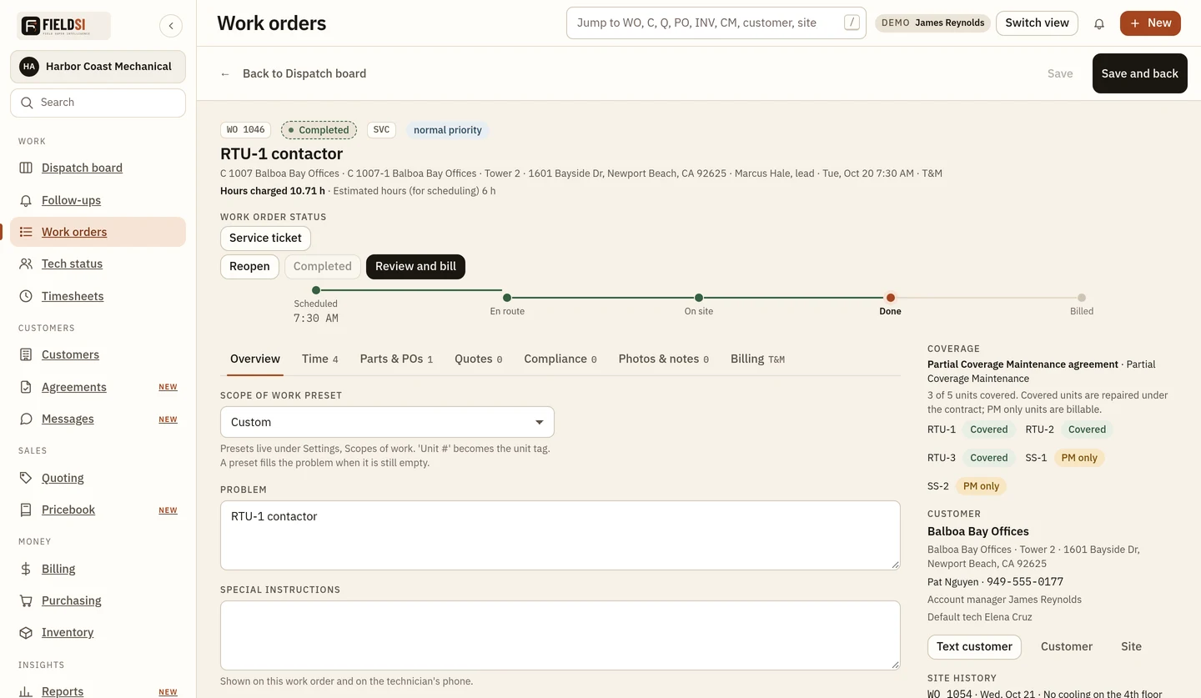
Task: Open the Parts & POs tab
Action: click(x=396, y=359)
